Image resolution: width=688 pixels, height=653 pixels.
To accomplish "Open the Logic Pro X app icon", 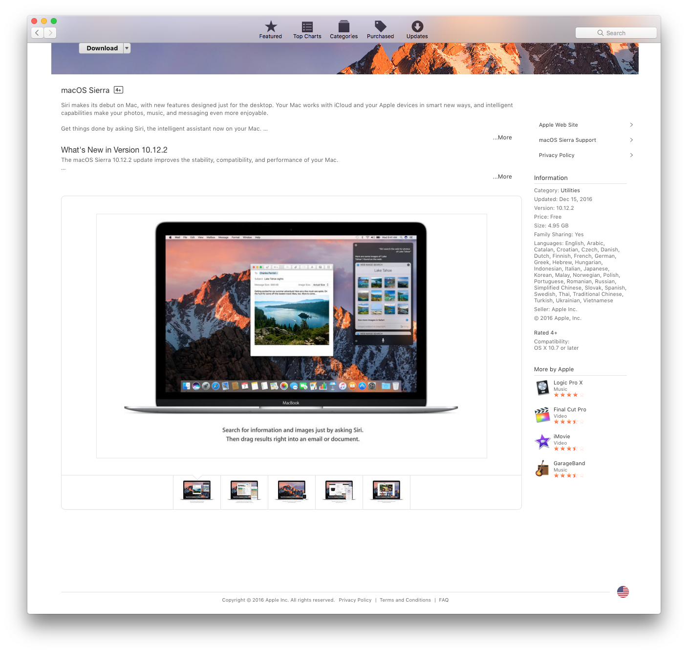I will pyautogui.click(x=542, y=388).
